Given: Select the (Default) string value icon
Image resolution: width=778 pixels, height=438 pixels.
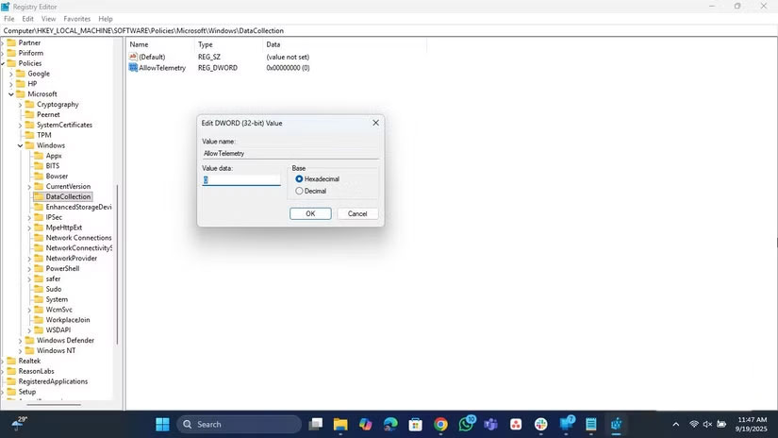Looking at the screenshot, I should pyautogui.click(x=133, y=57).
